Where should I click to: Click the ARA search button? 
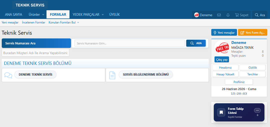tap(196, 43)
